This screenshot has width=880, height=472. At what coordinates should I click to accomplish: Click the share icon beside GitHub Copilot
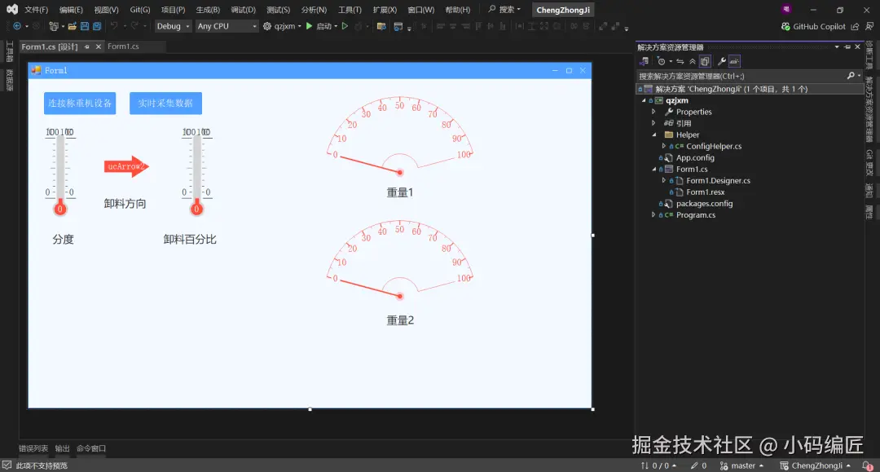pyautogui.click(x=855, y=26)
